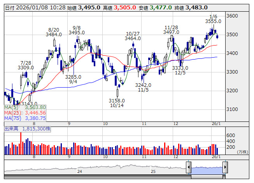Click the 3158.0 10/14 low label
This screenshot has height=183, width=254.
[x=117, y=103]
